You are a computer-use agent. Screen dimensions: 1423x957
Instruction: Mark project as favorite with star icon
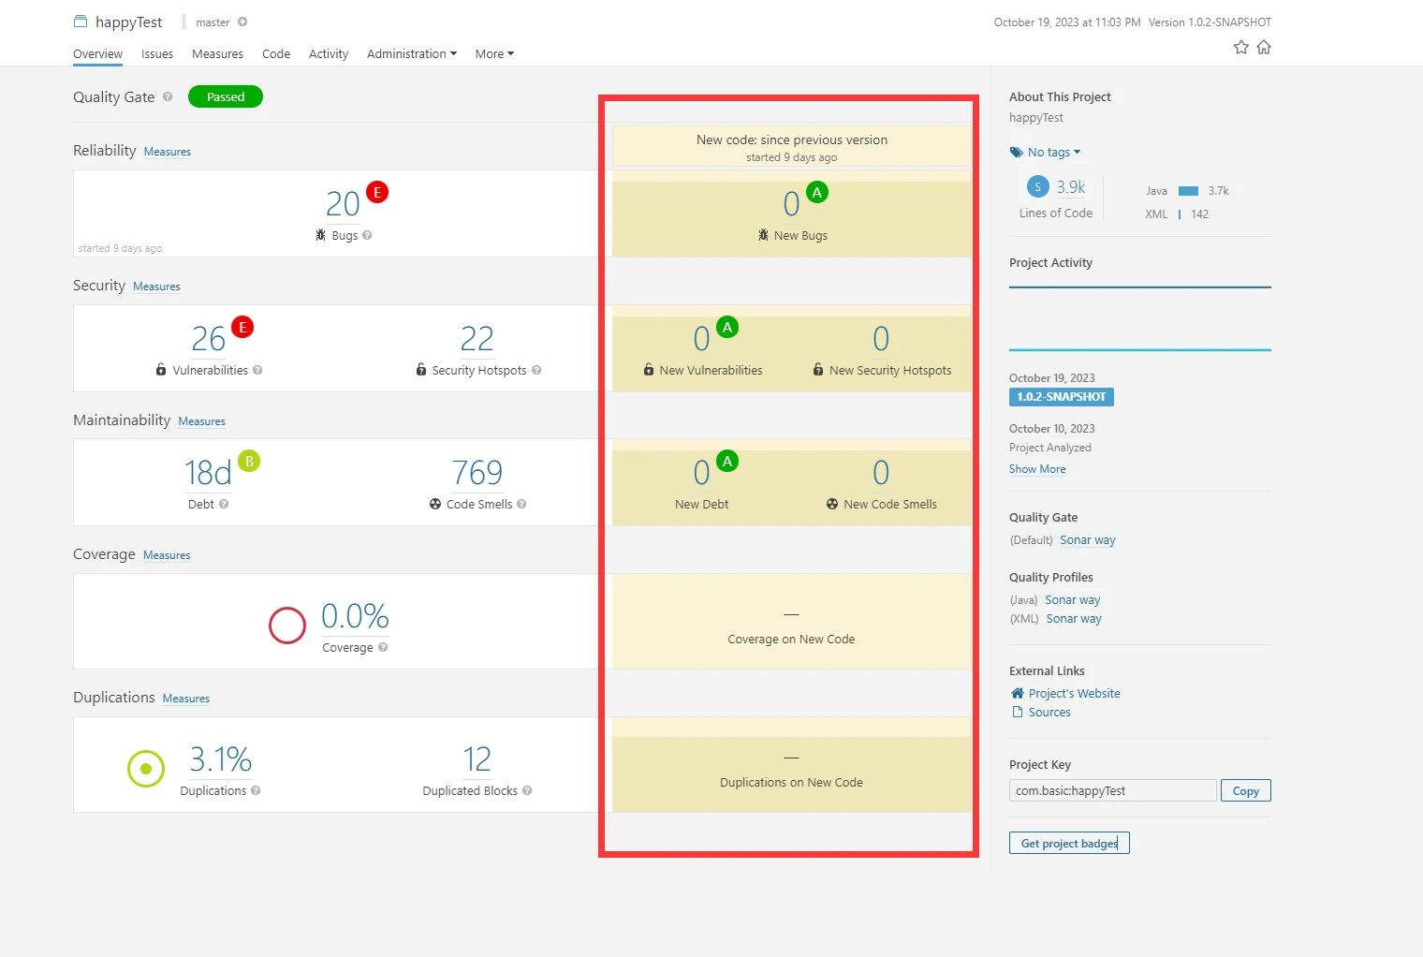(1240, 47)
